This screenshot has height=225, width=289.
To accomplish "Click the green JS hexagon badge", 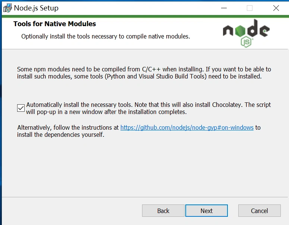I will [x=246, y=42].
